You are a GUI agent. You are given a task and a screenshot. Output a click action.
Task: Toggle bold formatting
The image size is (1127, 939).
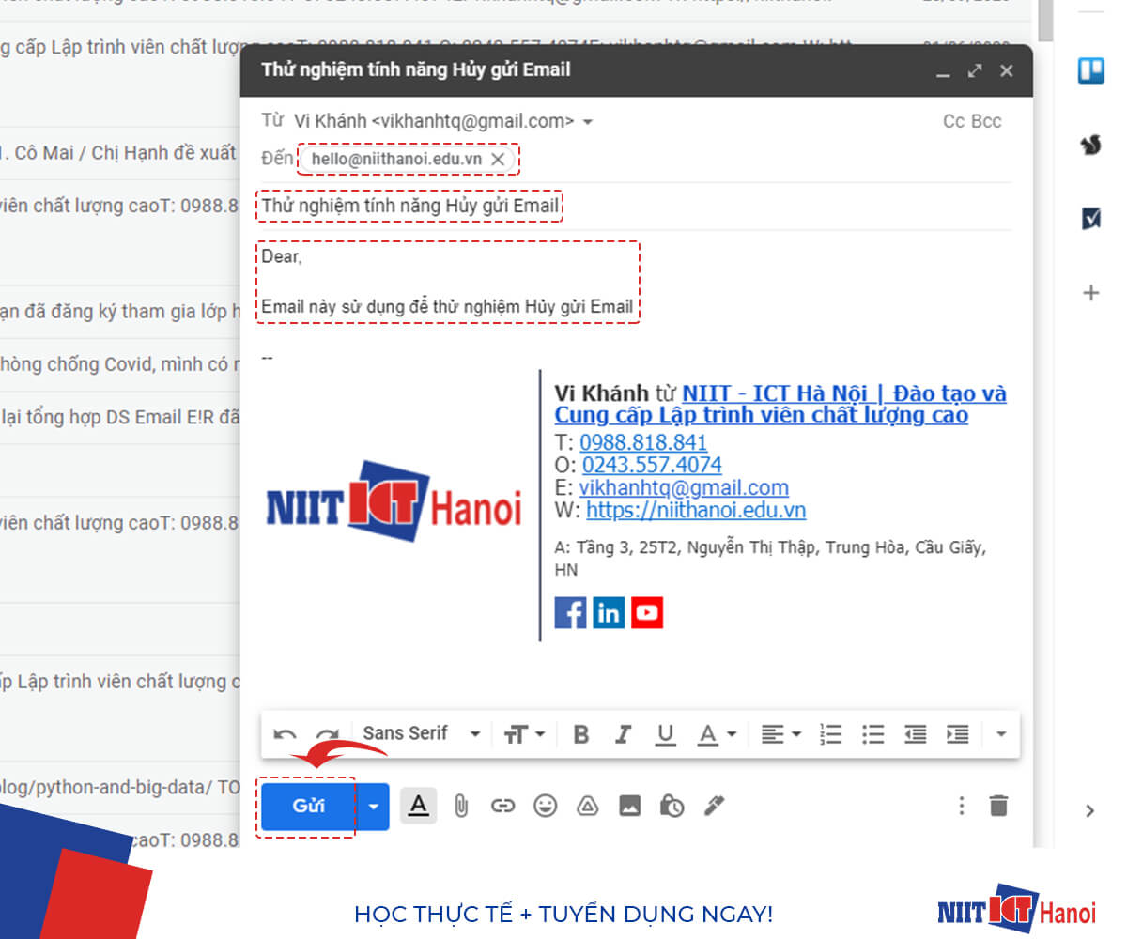[580, 733]
